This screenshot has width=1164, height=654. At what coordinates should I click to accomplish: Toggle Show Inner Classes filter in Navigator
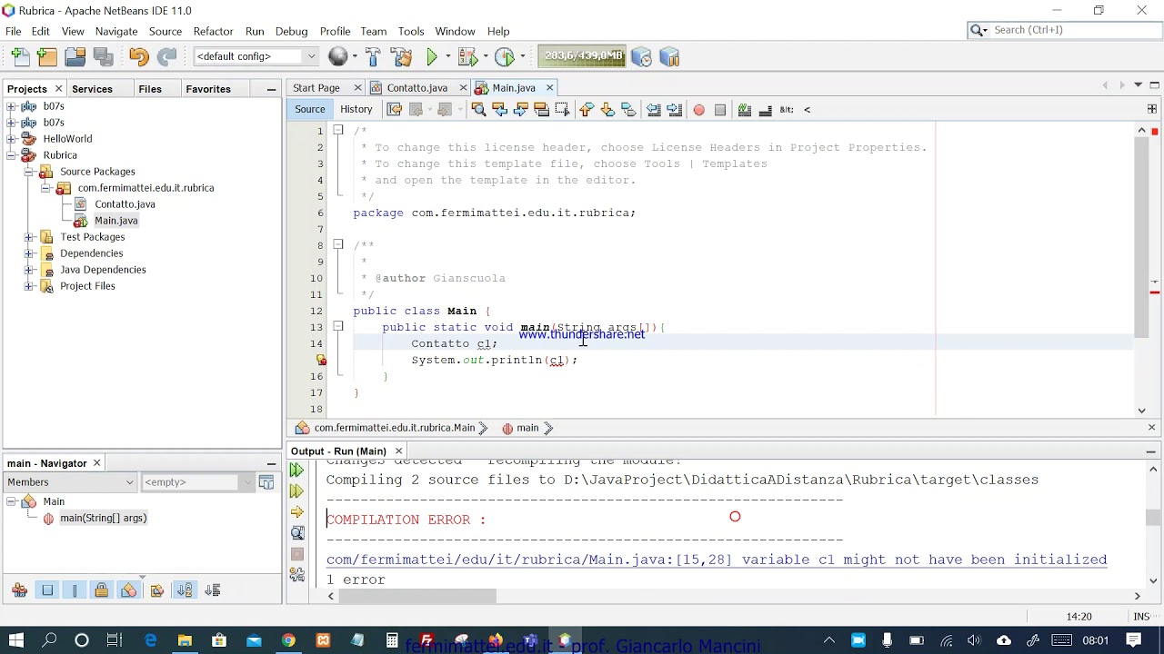(x=128, y=590)
